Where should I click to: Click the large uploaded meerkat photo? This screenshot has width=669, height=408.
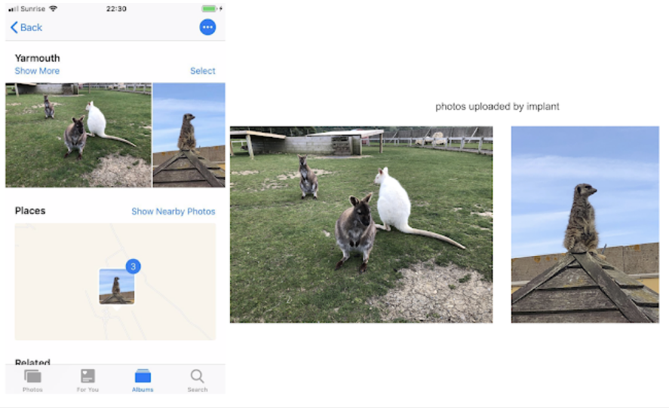pyautogui.click(x=585, y=224)
